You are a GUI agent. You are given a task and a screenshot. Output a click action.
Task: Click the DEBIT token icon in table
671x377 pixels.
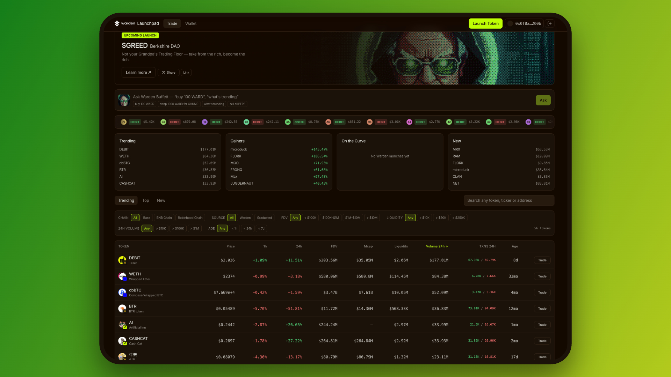[x=122, y=260]
